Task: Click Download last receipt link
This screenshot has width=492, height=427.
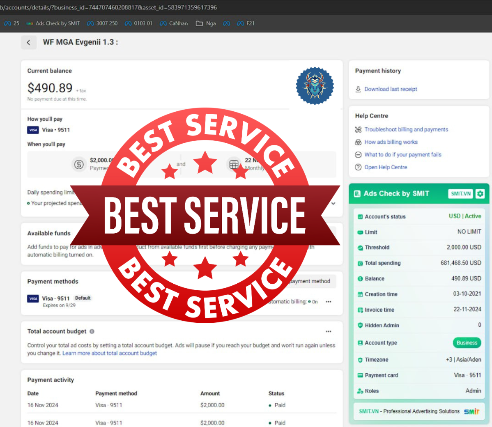Action: coord(391,90)
